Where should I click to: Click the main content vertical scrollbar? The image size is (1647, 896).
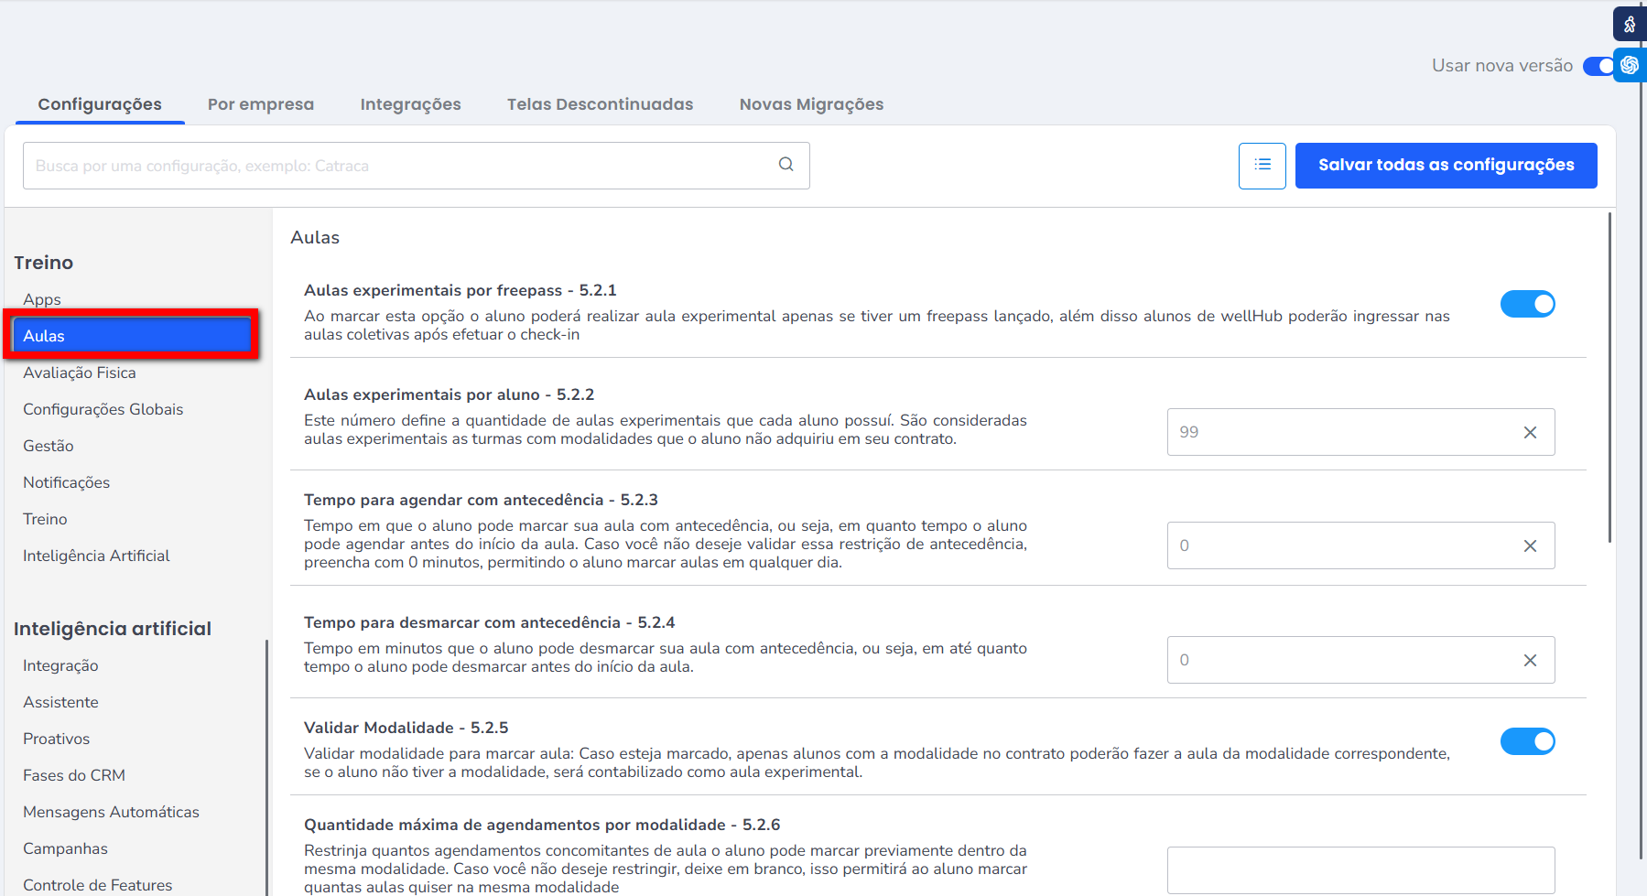1609,377
